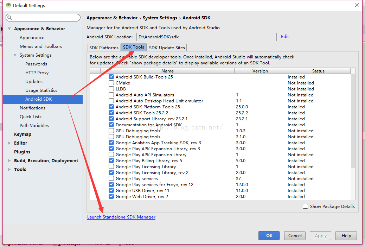Image resolution: width=365 pixels, height=247 pixels.
Task: Check Google Play services checkbox
Action: (x=111, y=178)
